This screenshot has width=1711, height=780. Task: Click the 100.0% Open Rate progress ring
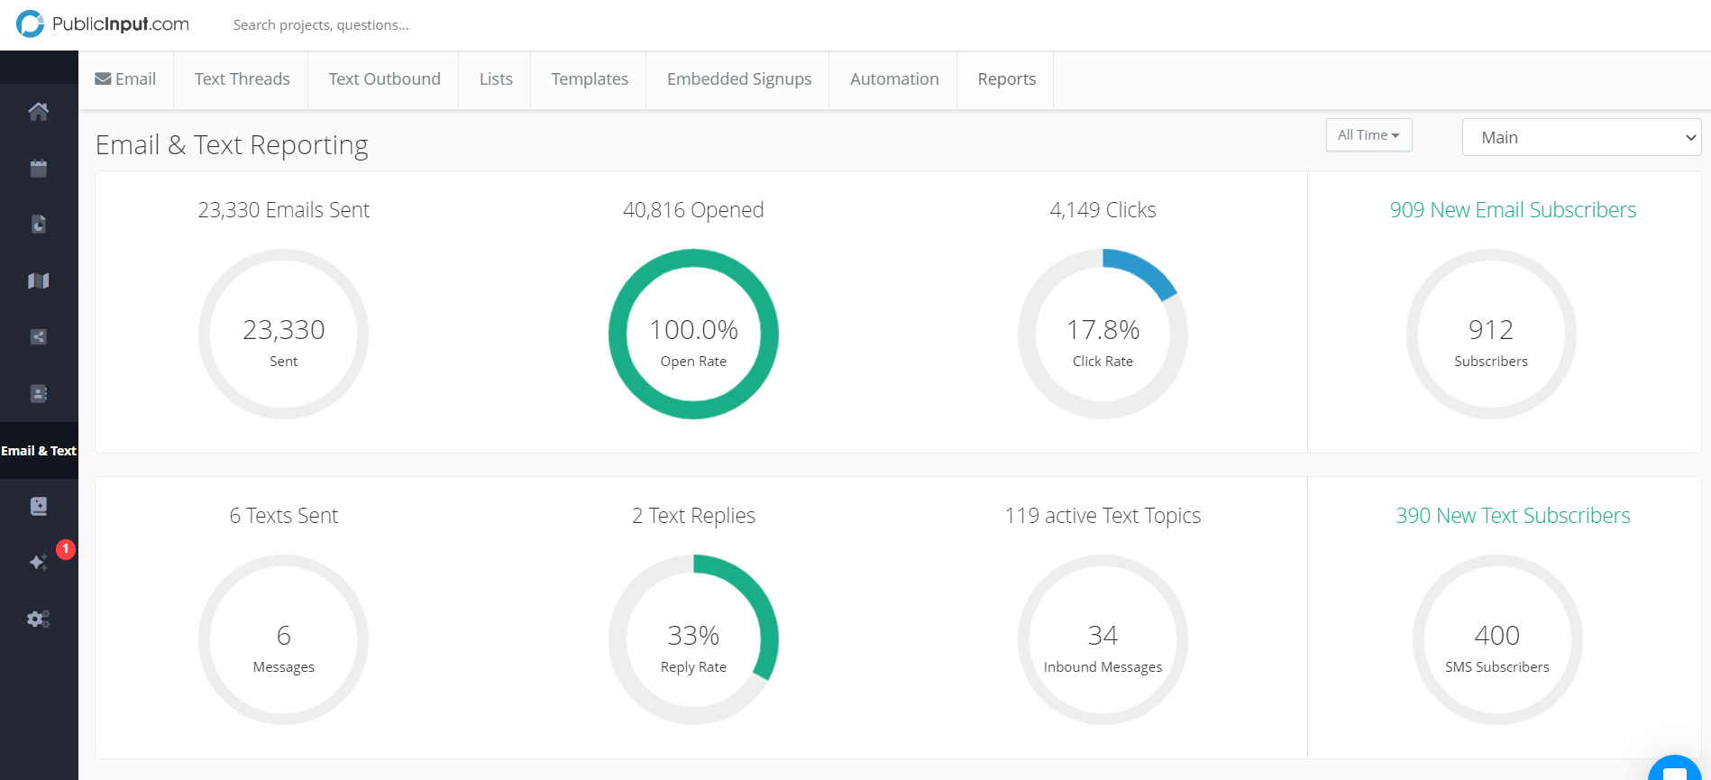point(693,335)
